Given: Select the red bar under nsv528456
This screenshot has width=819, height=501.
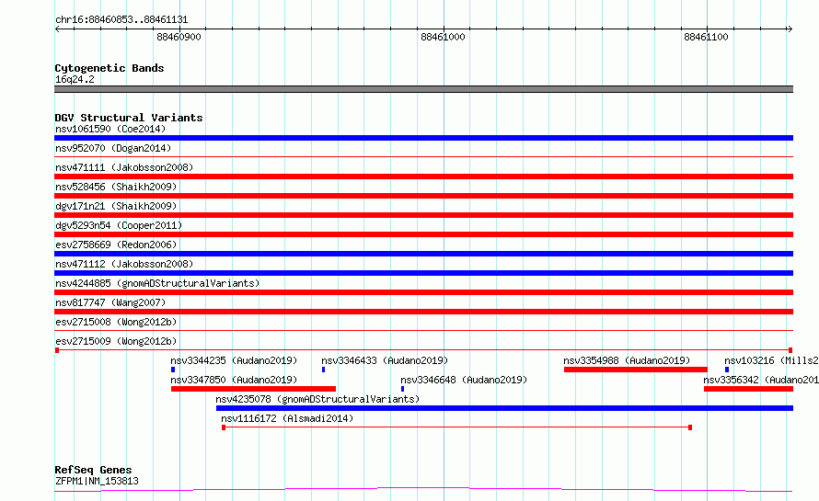Looking at the screenshot, I should (423, 196).
